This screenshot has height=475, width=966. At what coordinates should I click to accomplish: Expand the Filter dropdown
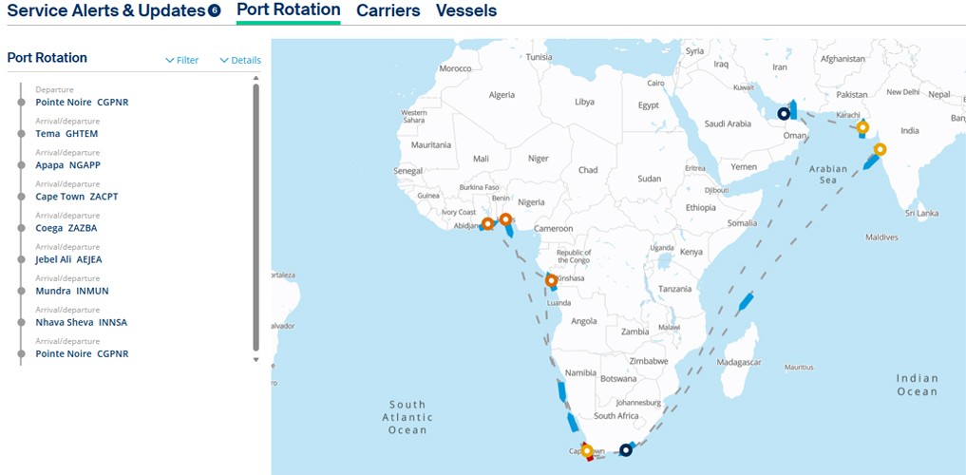click(181, 60)
